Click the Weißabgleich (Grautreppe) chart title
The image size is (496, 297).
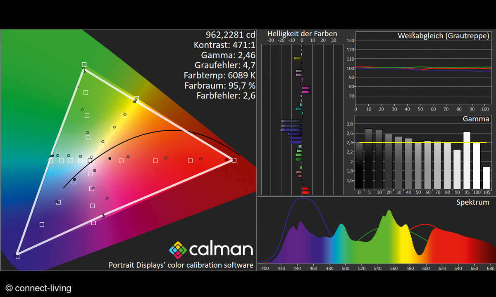(x=444, y=36)
